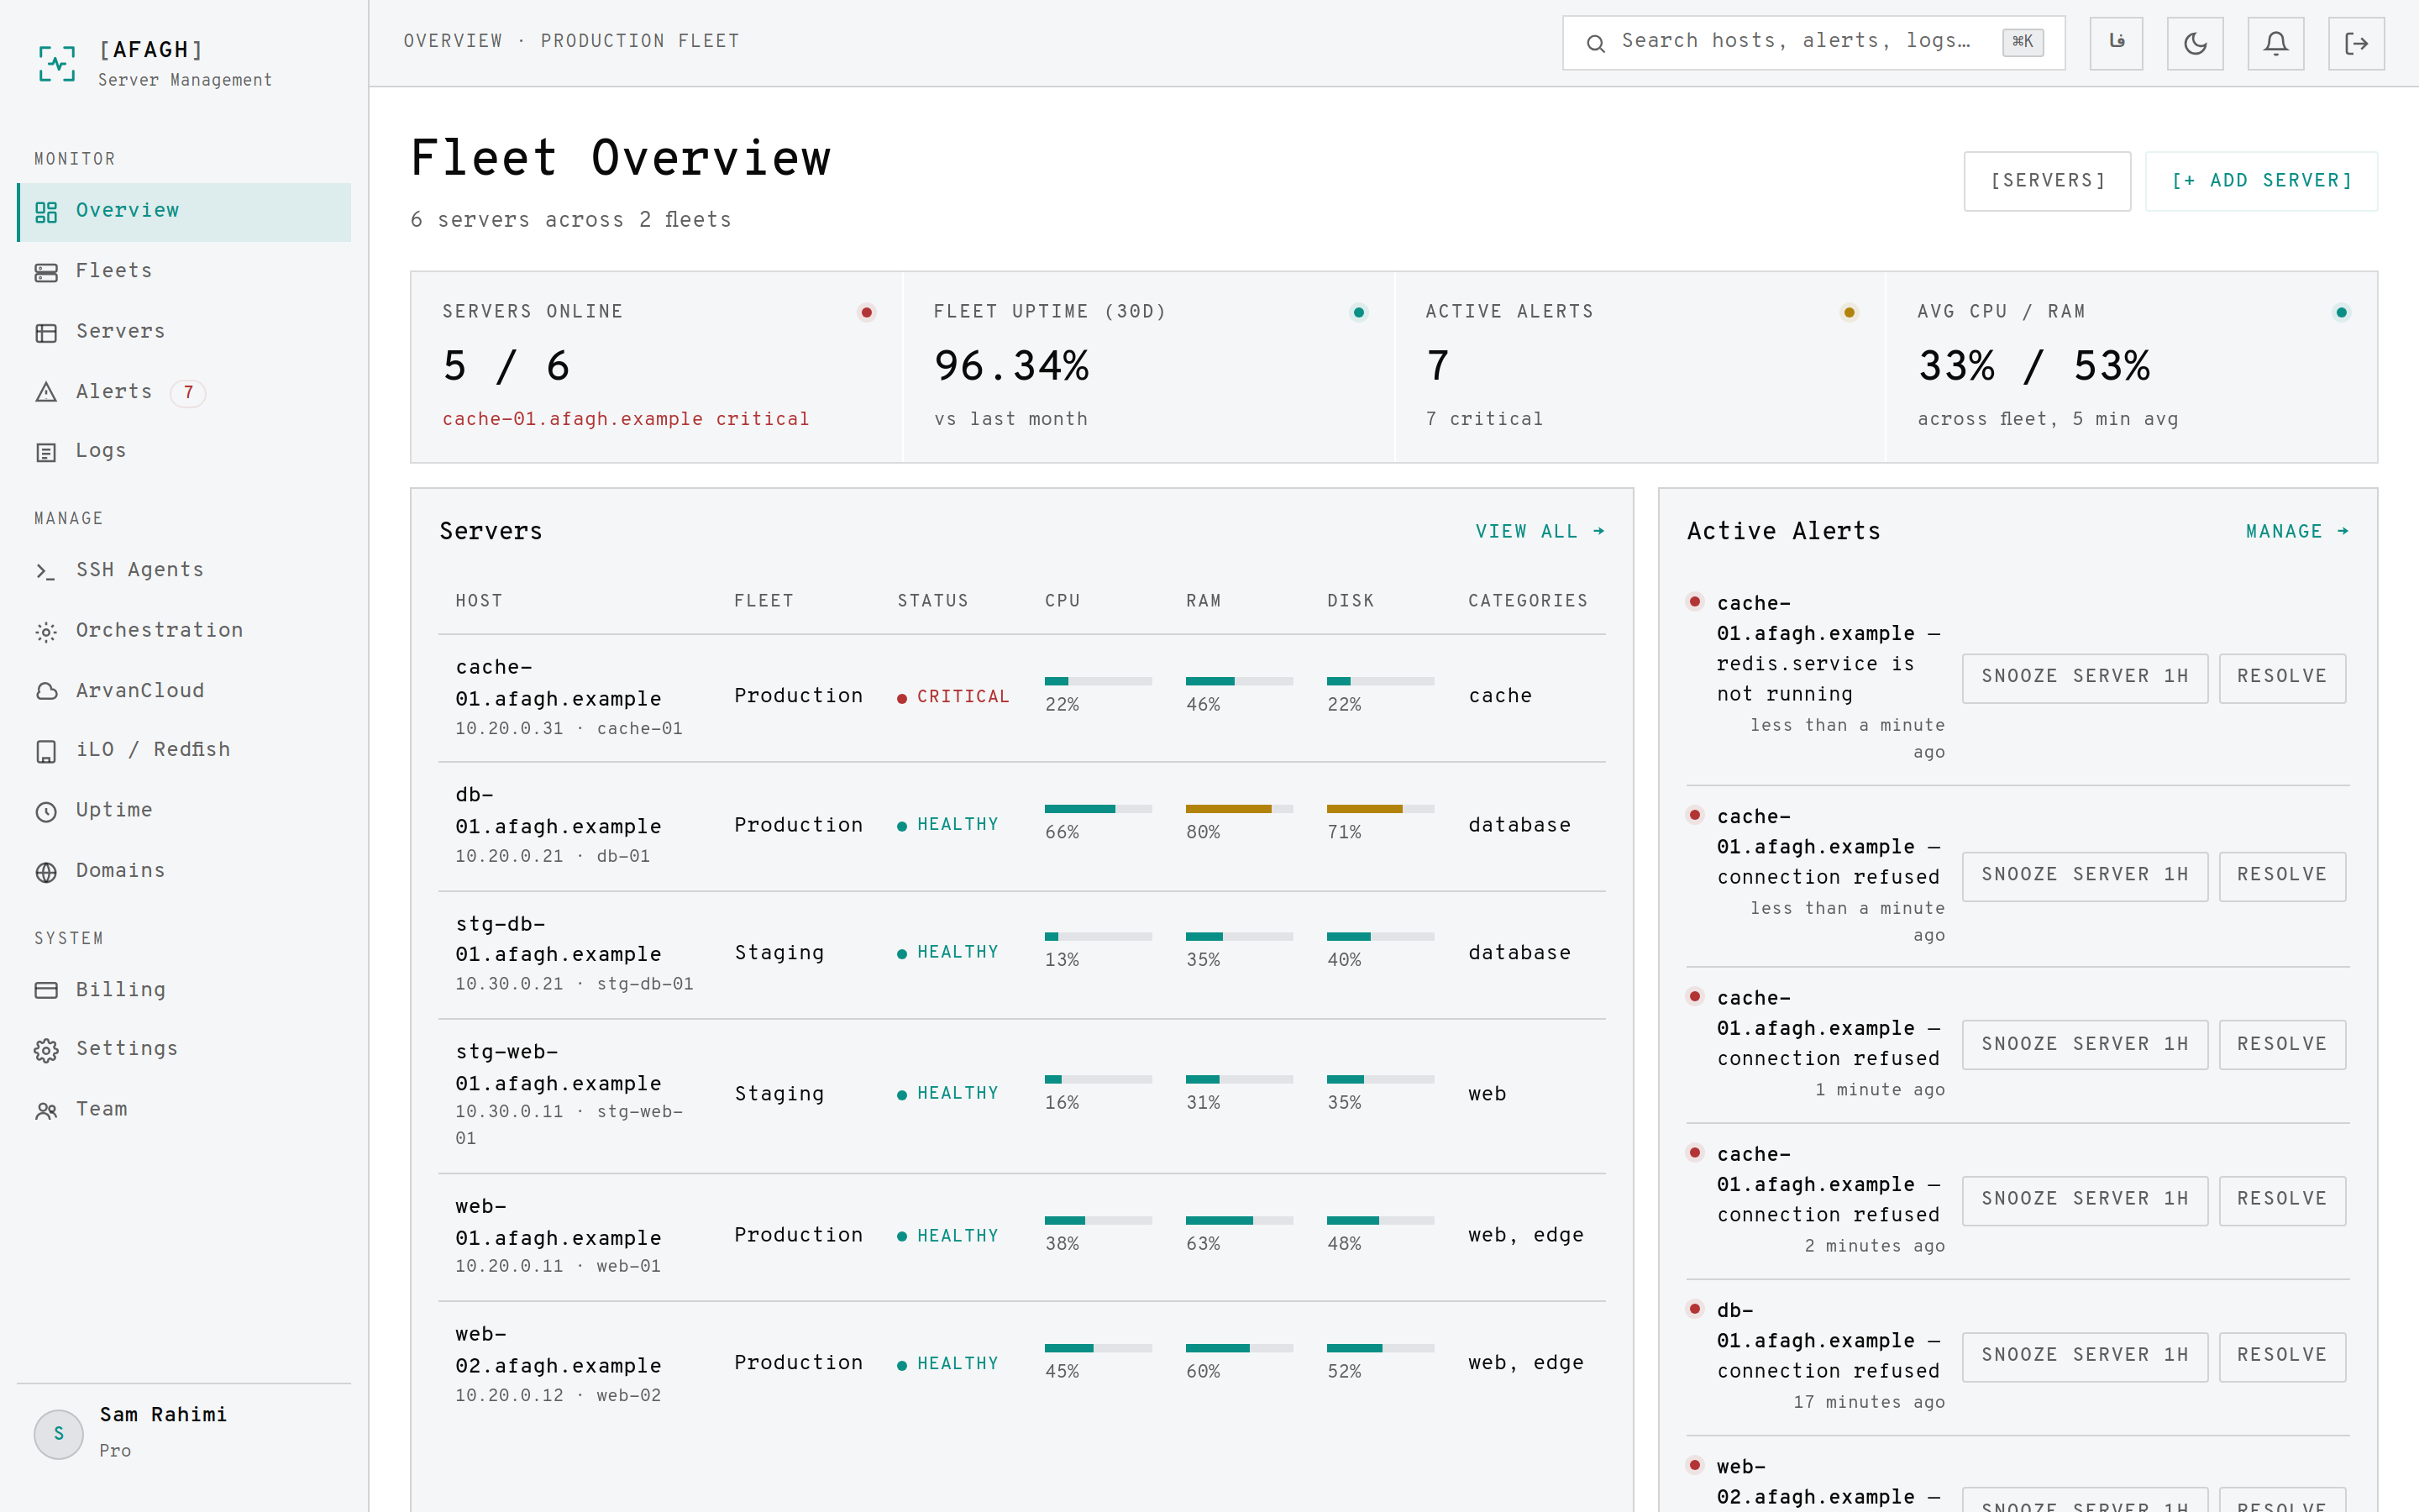The width and height of the screenshot is (2419, 1512).
Task: Snooze server for redis.service not running alert
Action: tap(2086, 678)
